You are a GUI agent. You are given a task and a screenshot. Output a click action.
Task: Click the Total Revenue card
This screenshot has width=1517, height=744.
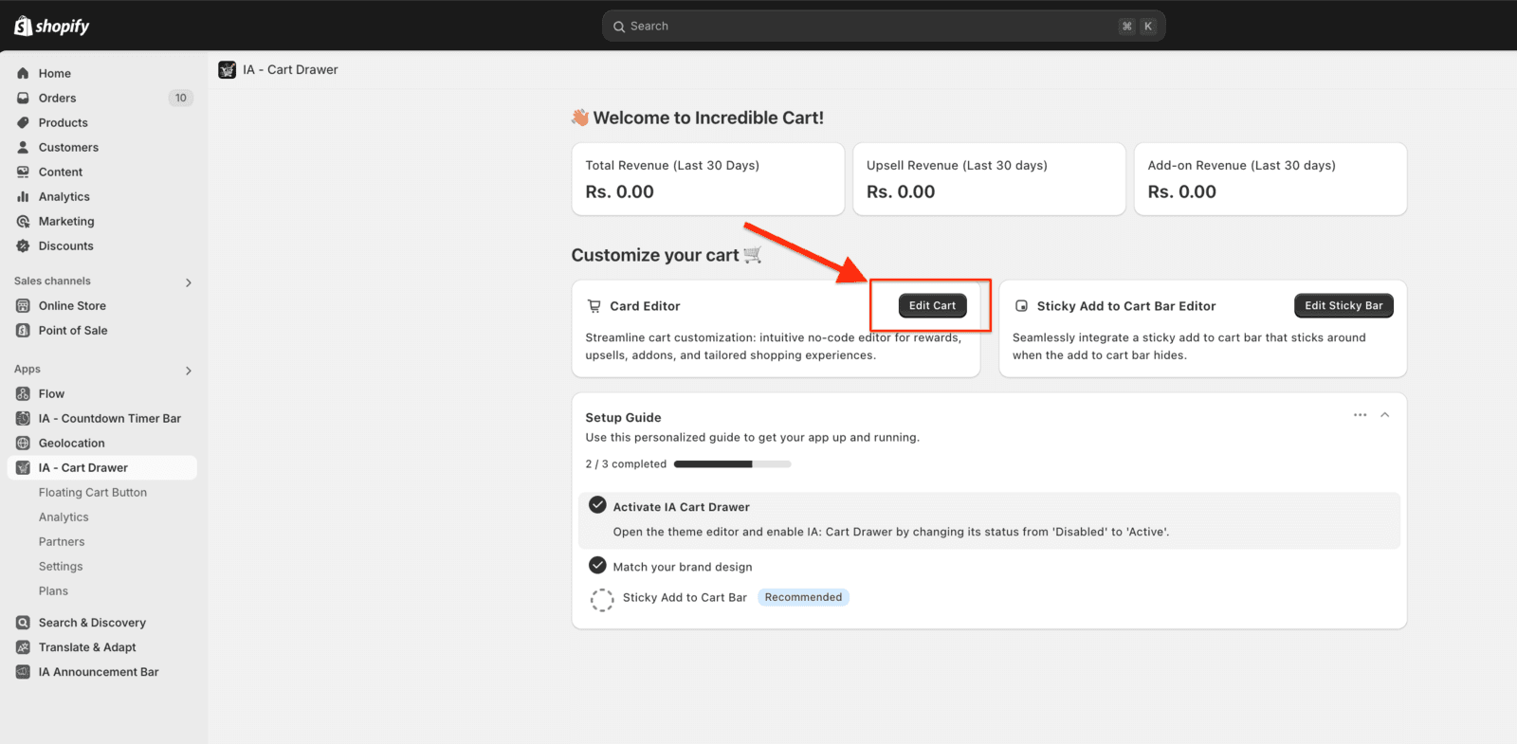[x=708, y=179]
